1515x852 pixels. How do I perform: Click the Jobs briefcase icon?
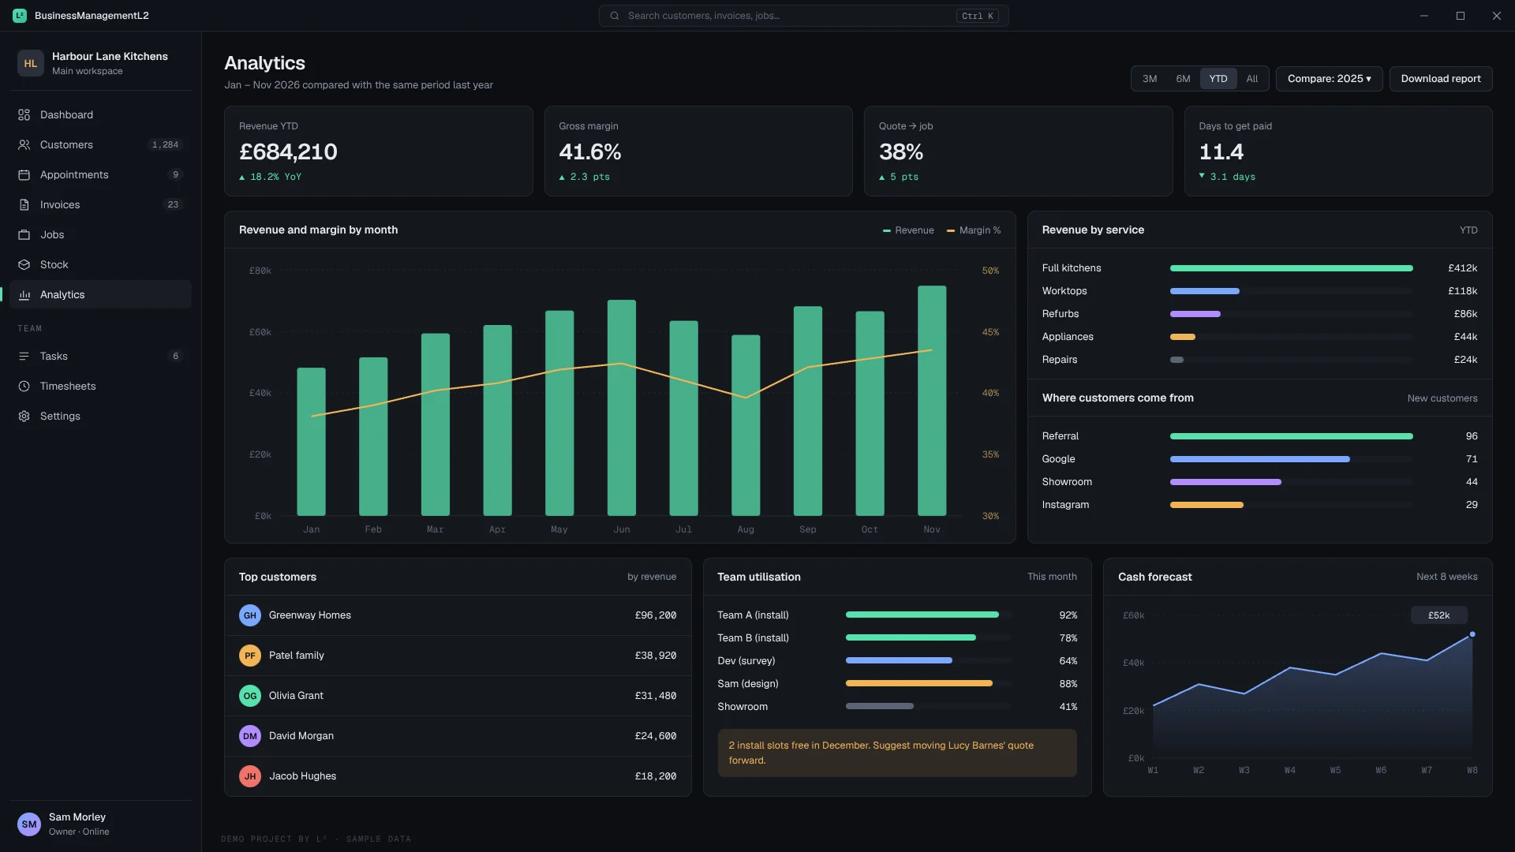[x=24, y=235]
